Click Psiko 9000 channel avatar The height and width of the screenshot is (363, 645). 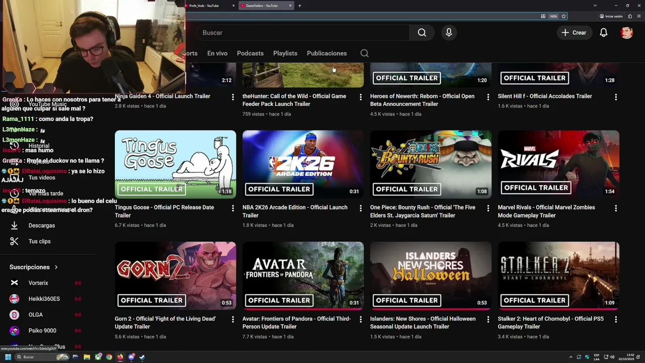tap(14, 331)
